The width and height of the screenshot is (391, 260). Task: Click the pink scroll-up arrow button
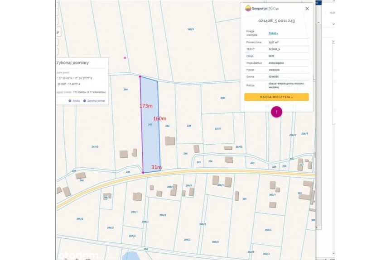[276, 112]
